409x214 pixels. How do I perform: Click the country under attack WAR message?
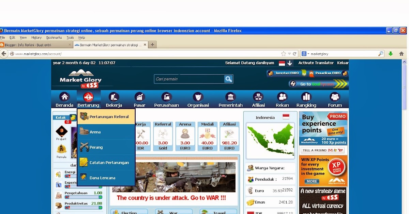click(x=171, y=198)
